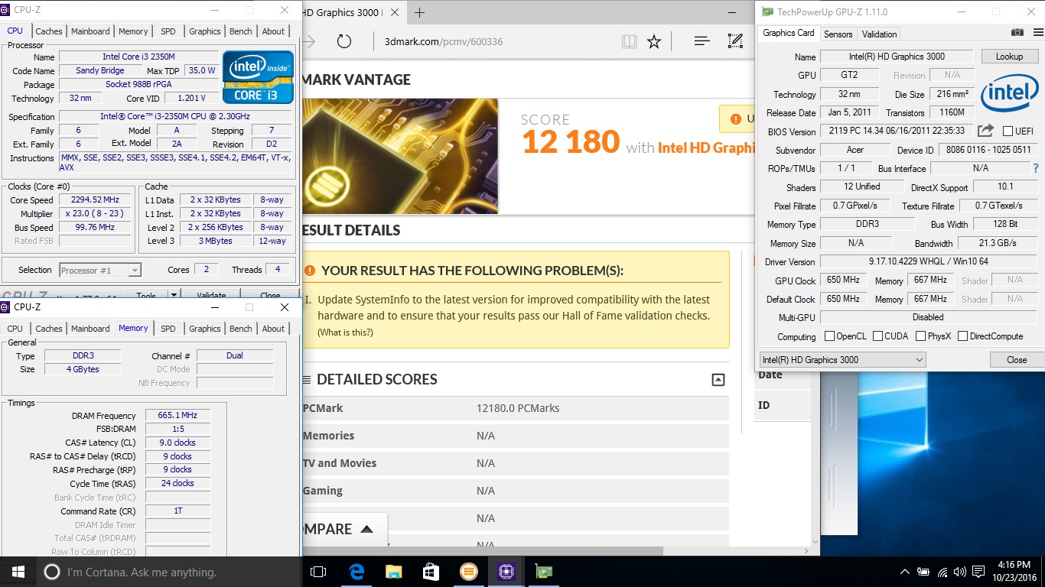Open Bench tab in CPU-Z processor window
The image size is (1045, 587).
241,31
